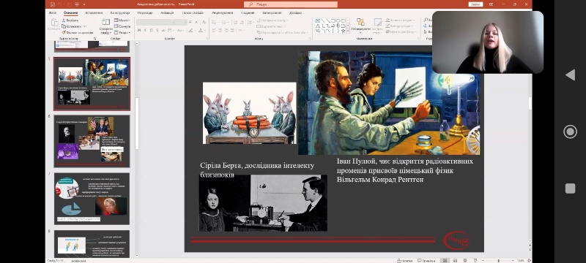The image size is (586, 263).
Task: Open the Layout (Макет) dropdown
Action: point(122,20)
